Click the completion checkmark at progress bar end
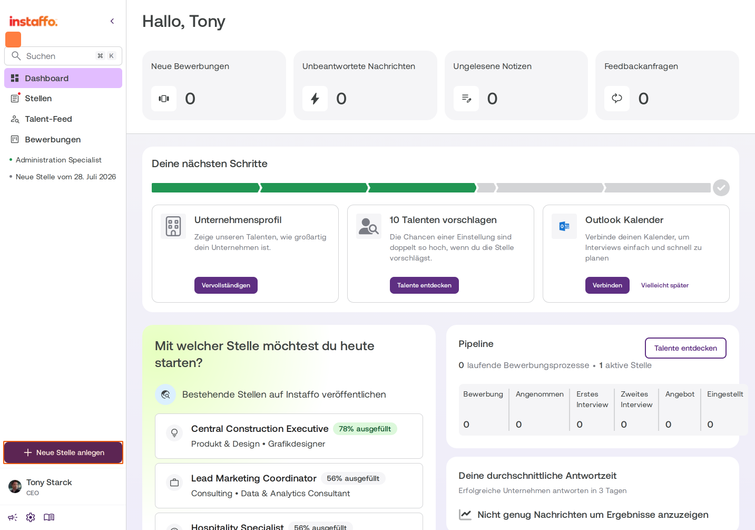This screenshot has width=755, height=530. pos(721,188)
